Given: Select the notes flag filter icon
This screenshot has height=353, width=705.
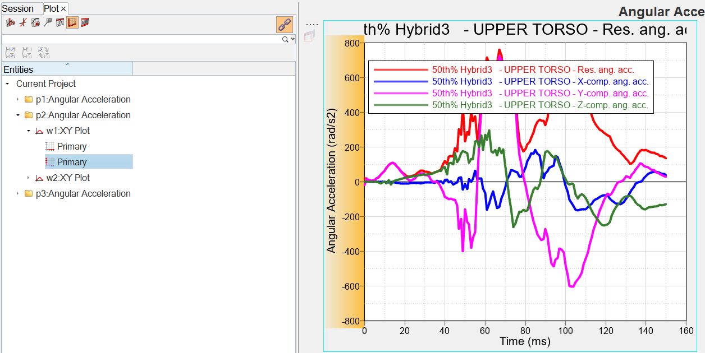Looking at the screenshot, I should [47, 23].
